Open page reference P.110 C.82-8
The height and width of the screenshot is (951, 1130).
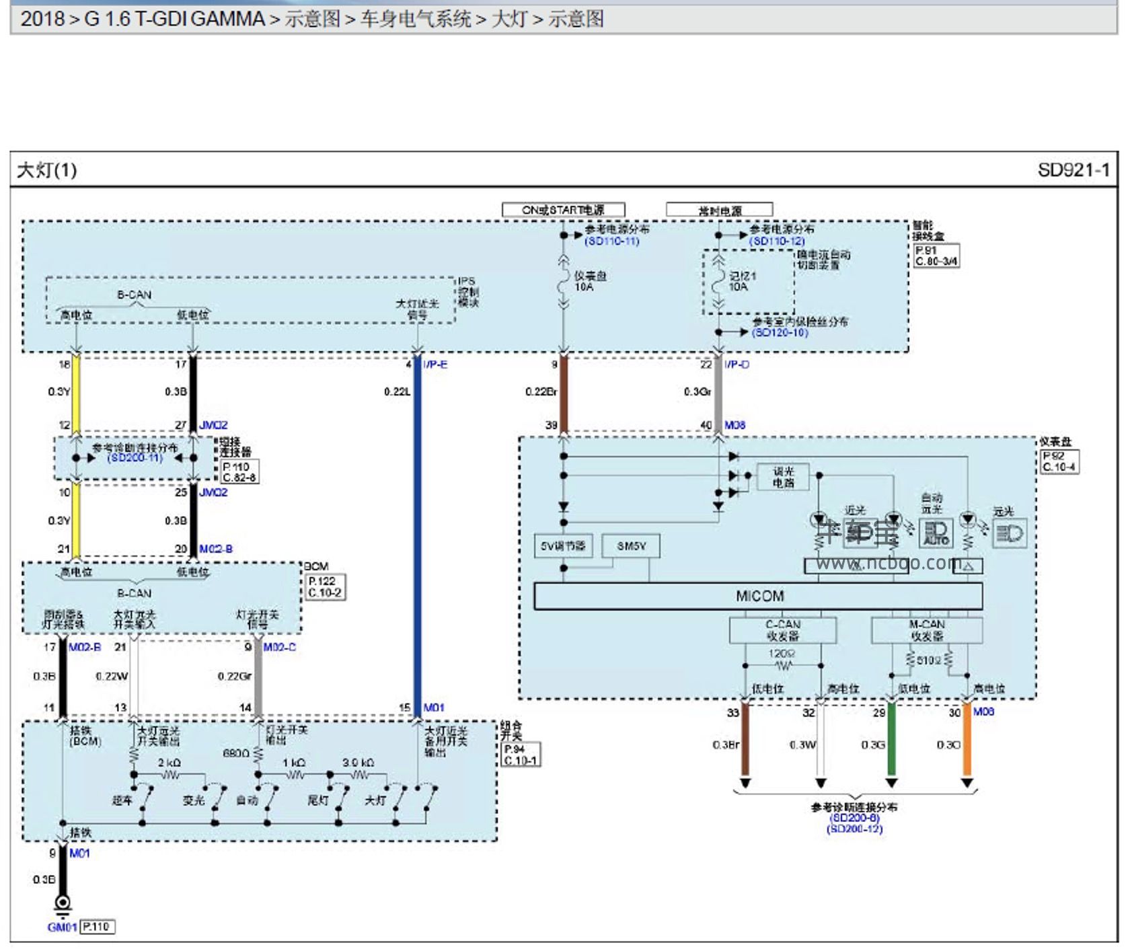[239, 471]
